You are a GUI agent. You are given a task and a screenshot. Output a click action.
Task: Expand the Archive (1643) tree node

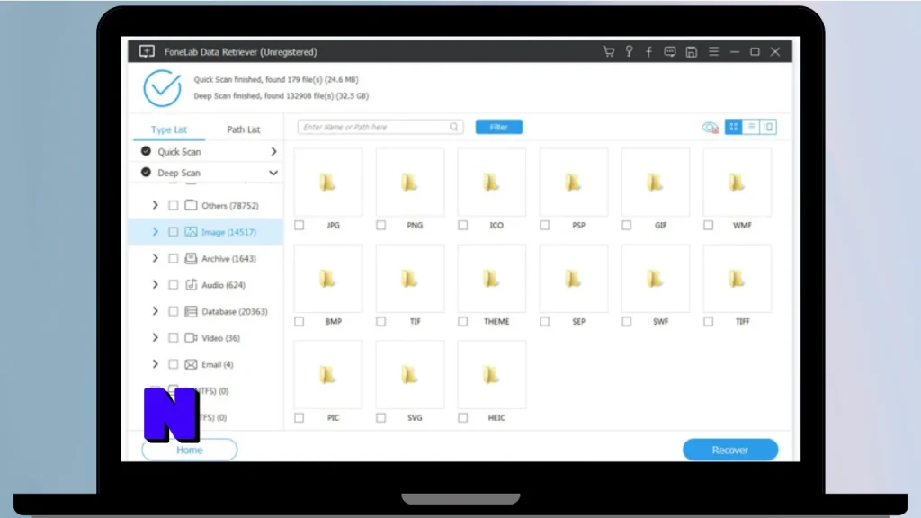click(x=155, y=258)
